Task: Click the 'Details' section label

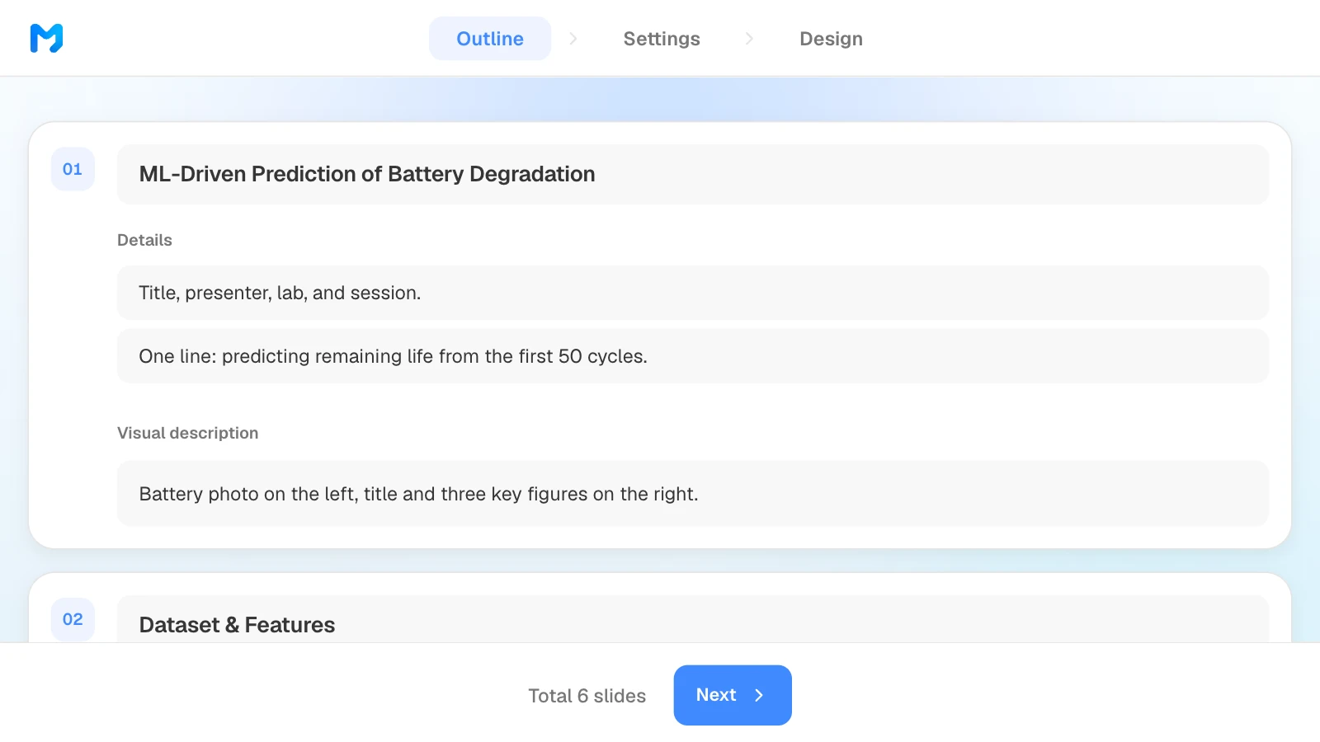Action: pos(144,240)
